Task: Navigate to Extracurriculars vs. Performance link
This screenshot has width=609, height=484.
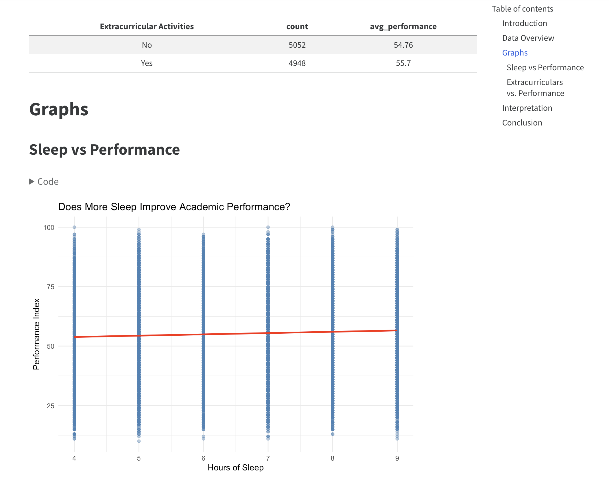Action: (535, 88)
